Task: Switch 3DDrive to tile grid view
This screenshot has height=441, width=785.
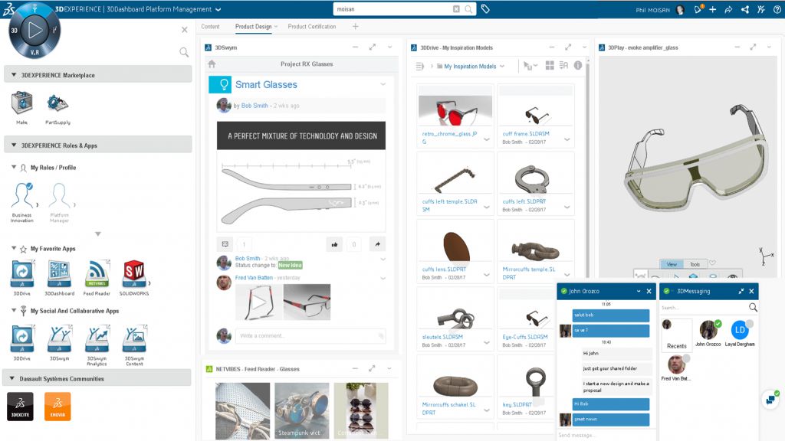Action: [550, 67]
